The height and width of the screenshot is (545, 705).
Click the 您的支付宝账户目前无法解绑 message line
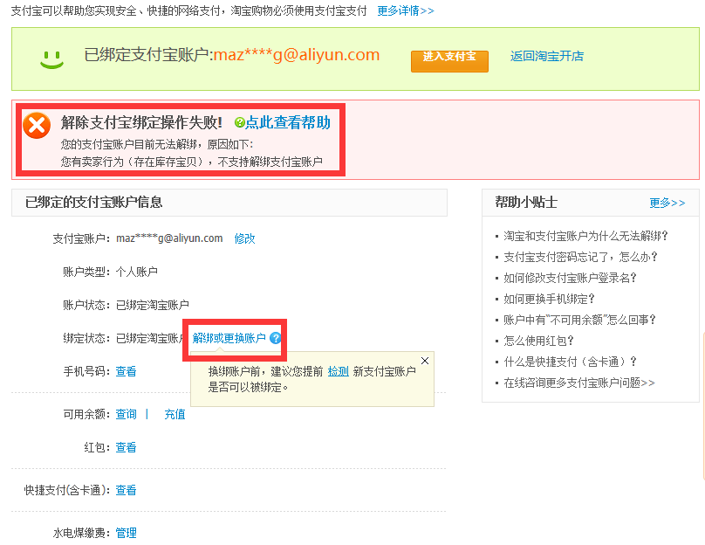pos(157,144)
